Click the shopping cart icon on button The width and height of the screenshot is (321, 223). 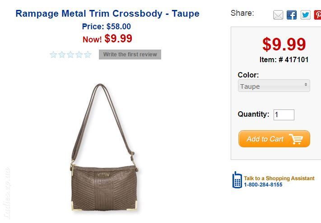click(296, 139)
